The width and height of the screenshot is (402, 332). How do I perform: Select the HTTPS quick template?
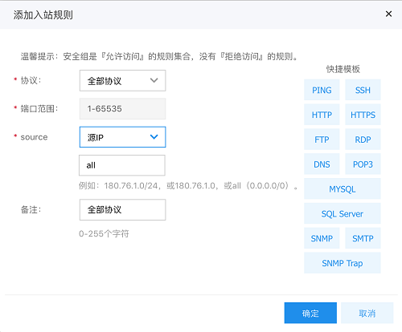[x=363, y=115]
